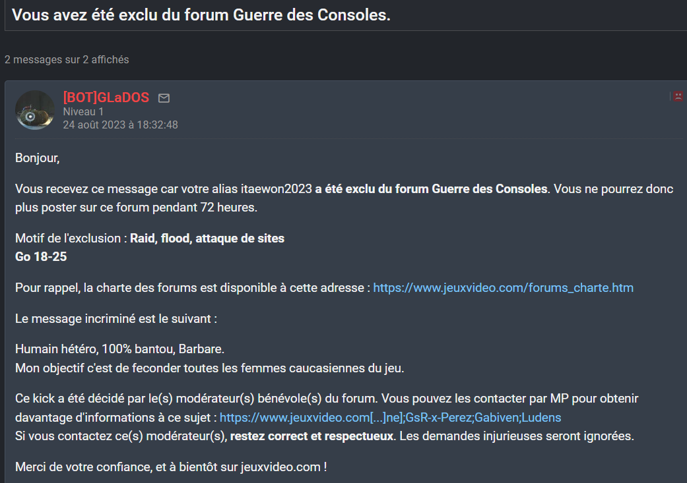This screenshot has width=687, height=483.
Task: Click the message timestamp 24 août 2023
Action: point(121,125)
